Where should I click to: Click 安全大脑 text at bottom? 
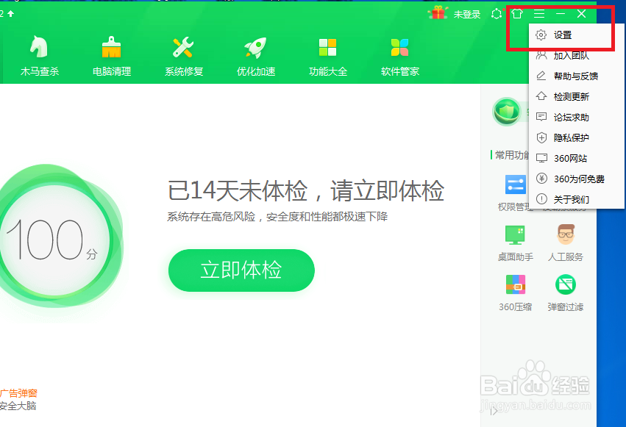click(18, 406)
